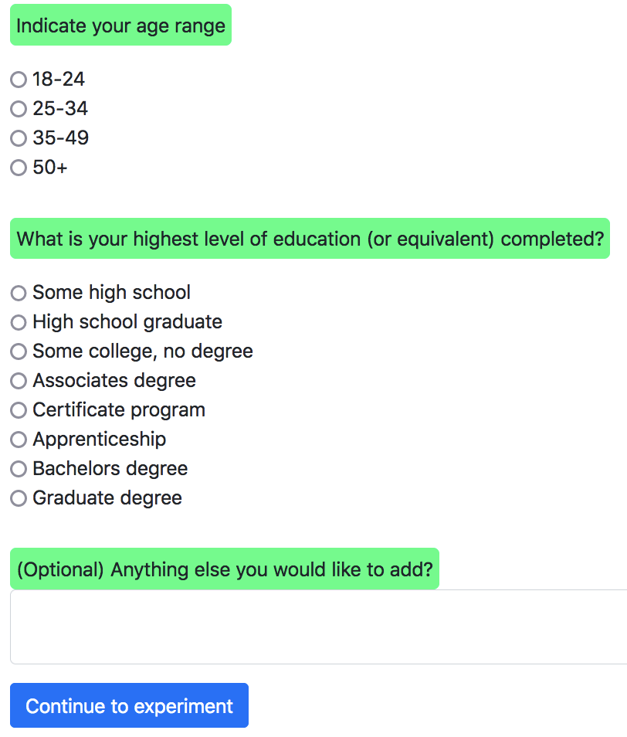Select Graduate degree radio button
The image size is (627, 737).
pos(19,498)
